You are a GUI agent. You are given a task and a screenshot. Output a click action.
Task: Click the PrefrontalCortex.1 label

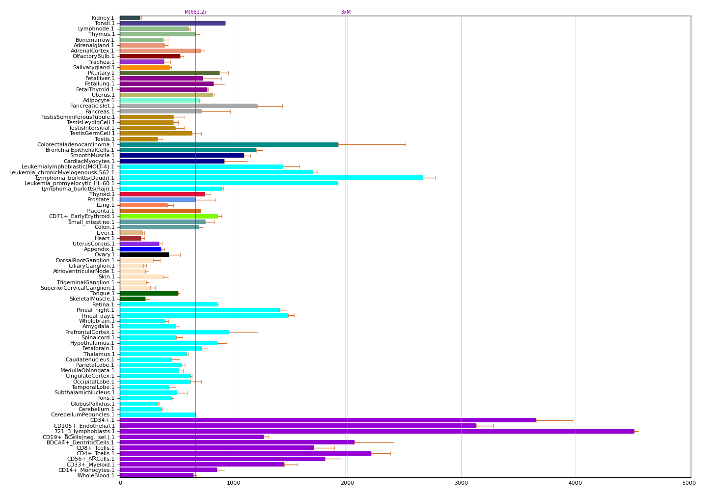[90, 332]
